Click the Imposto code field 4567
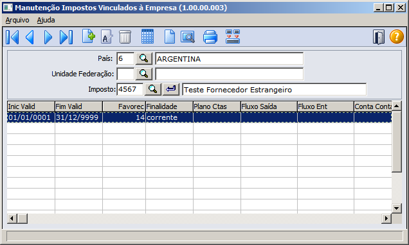The width and height of the screenshot is (409, 245). click(x=130, y=89)
